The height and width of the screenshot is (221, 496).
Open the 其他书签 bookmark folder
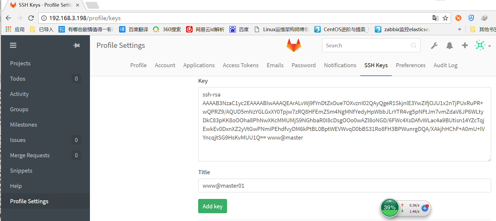(483, 29)
